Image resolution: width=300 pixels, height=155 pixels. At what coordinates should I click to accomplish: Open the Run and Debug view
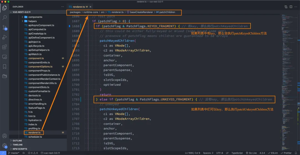4,37
